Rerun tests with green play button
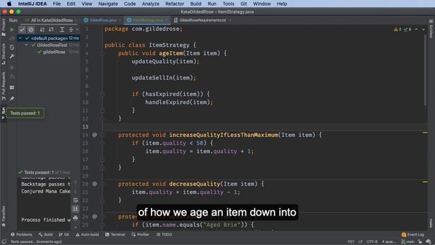This screenshot has height=245, width=435. click(x=12, y=29)
